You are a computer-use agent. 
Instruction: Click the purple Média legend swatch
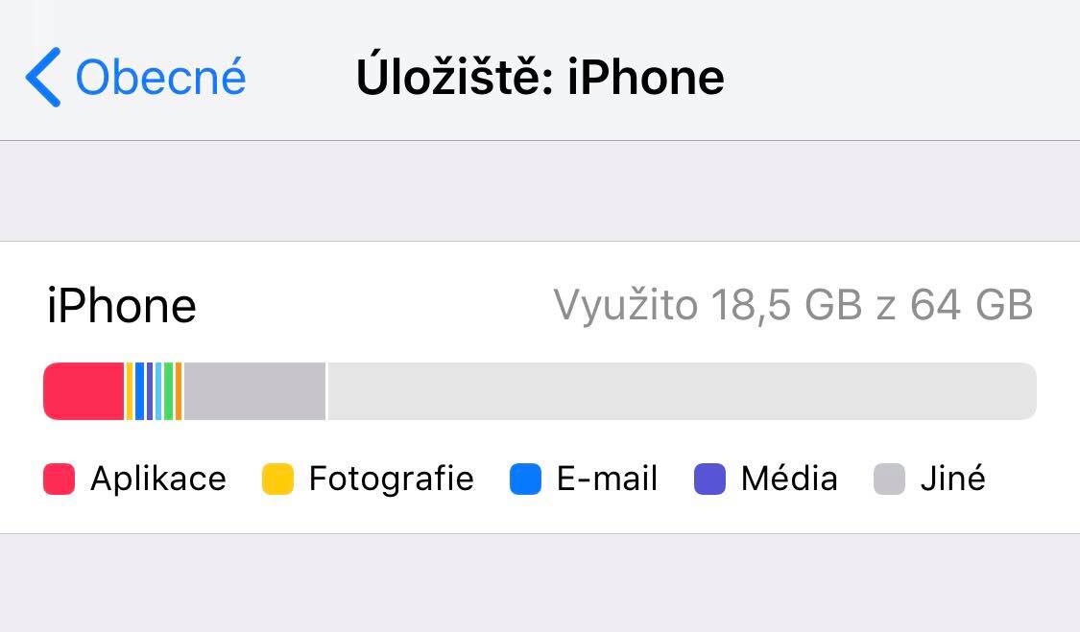(x=709, y=479)
